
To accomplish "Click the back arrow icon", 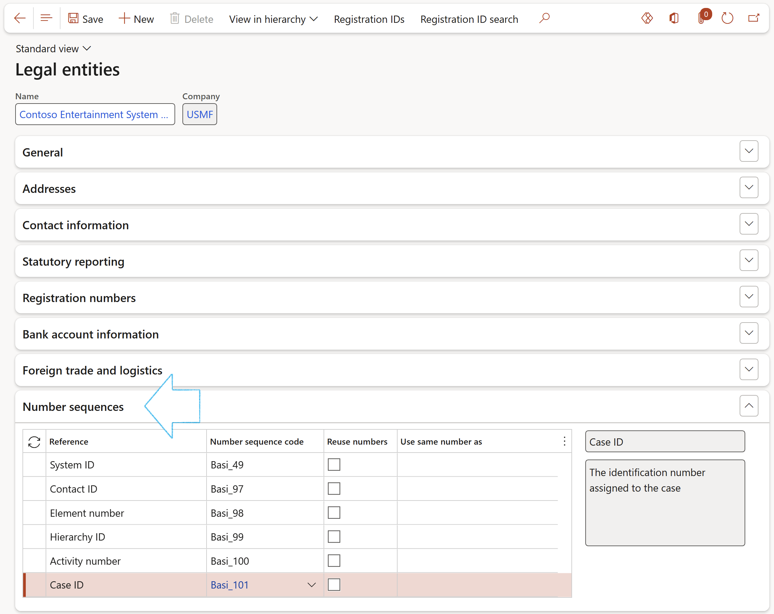I will click(20, 18).
